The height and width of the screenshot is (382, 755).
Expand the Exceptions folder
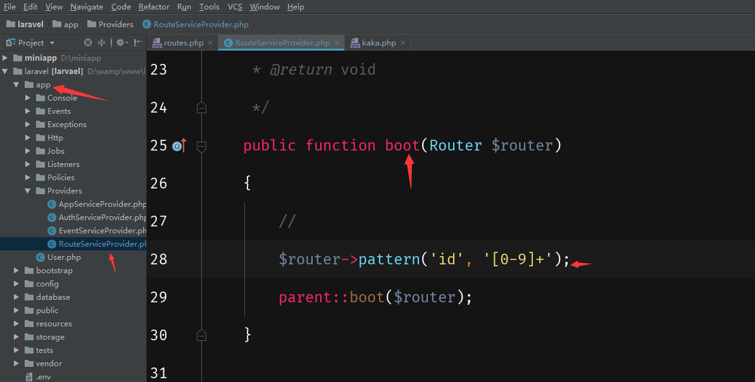click(28, 124)
